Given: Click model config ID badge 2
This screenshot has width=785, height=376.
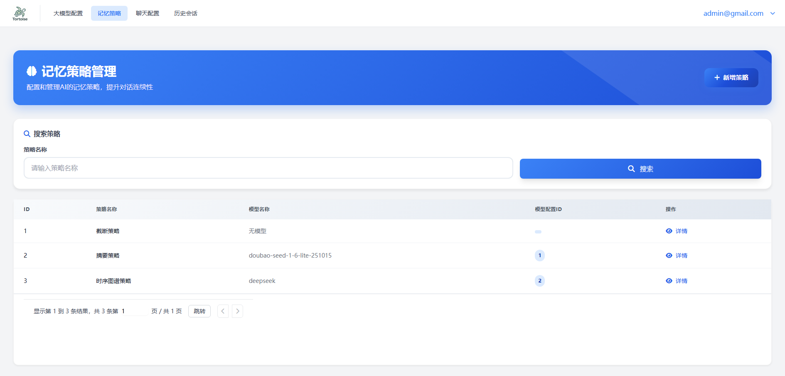Looking at the screenshot, I should click(x=540, y=281).
